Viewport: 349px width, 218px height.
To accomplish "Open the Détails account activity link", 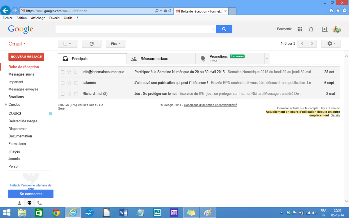I will (335, 115).
